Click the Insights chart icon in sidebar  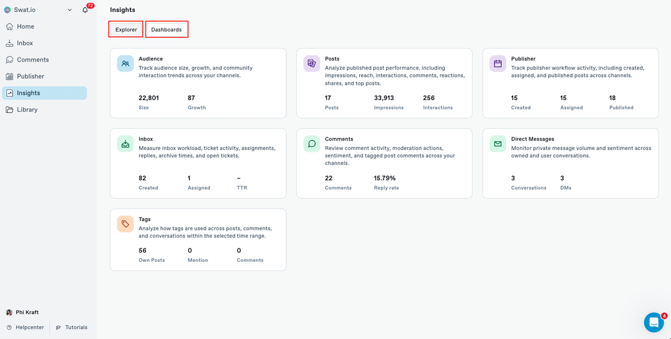[9, 93]
